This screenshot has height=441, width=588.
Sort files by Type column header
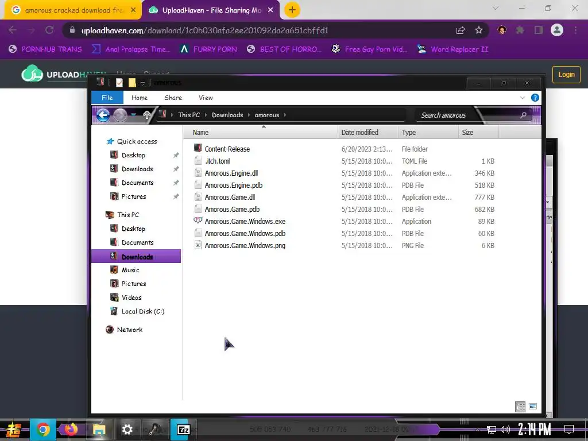(428, 133)
